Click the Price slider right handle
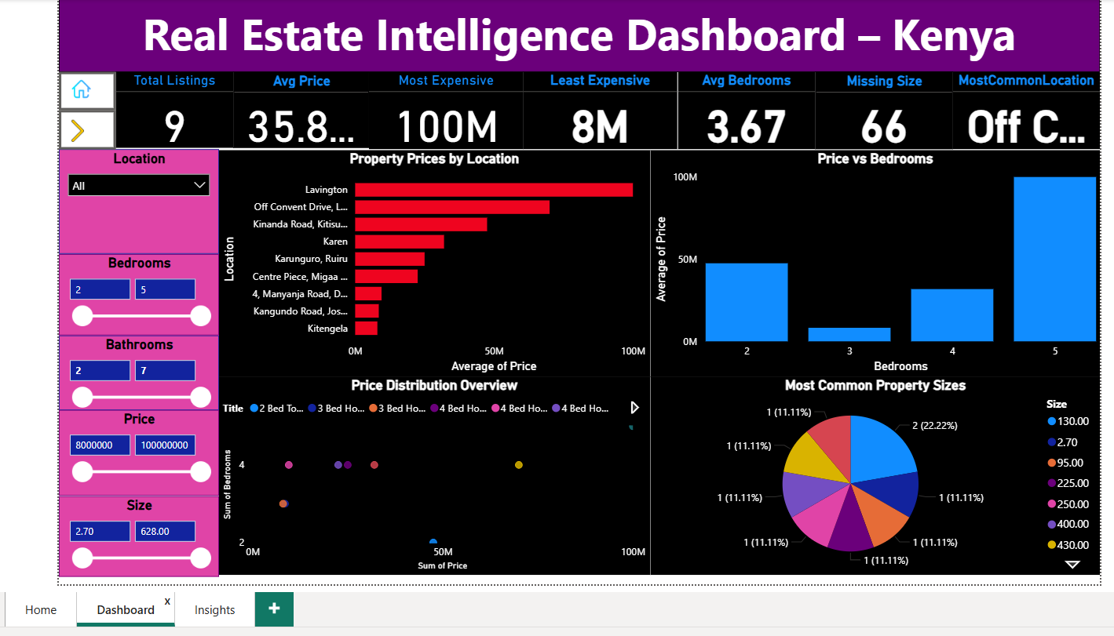 201,471
